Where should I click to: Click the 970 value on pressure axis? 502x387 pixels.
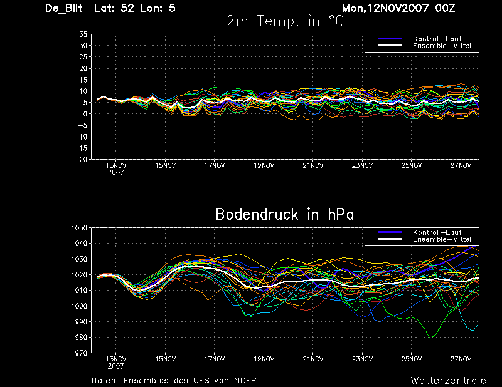pos(81,353)
